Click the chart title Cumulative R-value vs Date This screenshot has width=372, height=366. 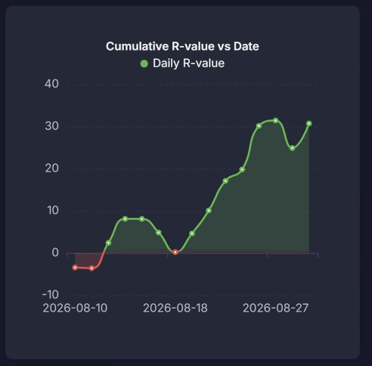coord(182,46)
